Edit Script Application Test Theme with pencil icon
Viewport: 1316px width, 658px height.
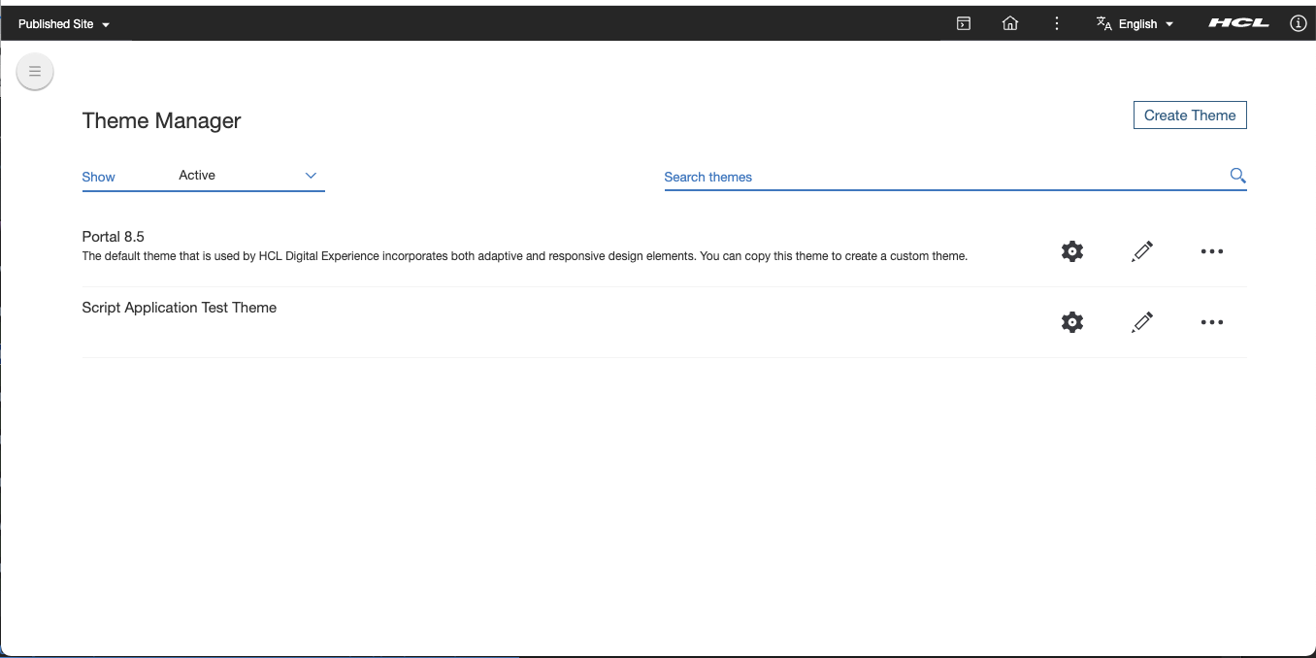pos(1141,321)
